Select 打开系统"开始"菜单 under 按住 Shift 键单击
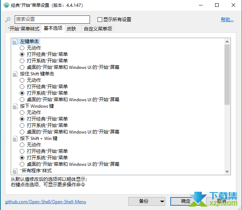 [x=22, y=93]
